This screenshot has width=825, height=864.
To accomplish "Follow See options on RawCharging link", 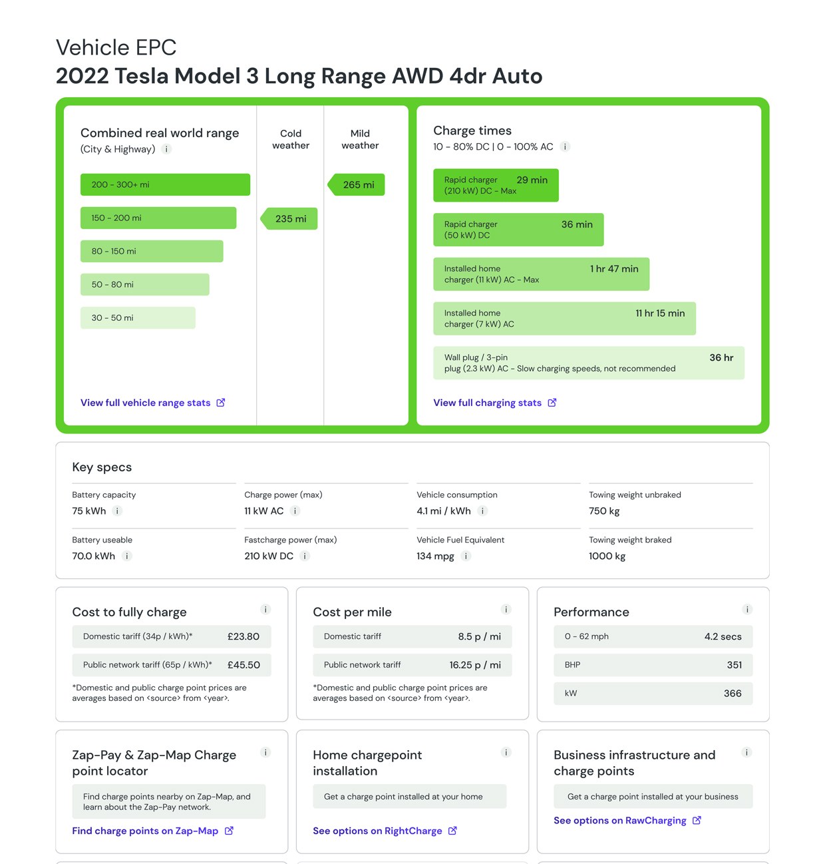I will 620,820.
